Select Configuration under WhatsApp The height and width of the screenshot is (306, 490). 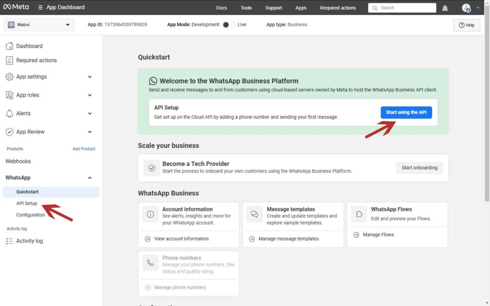coord(30,215)
